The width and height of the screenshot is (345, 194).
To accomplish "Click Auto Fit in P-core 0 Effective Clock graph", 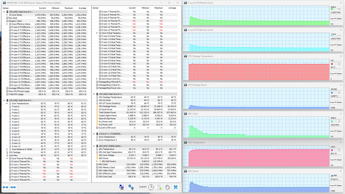I will point(332,19).
